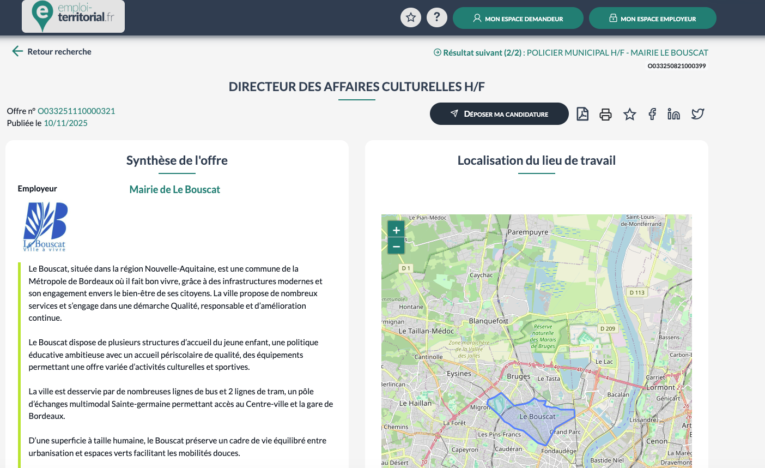The height and width of the screenshot is (468, 765).
Task: Open Mon Espace Employeur
Action: tap(652, 18)
